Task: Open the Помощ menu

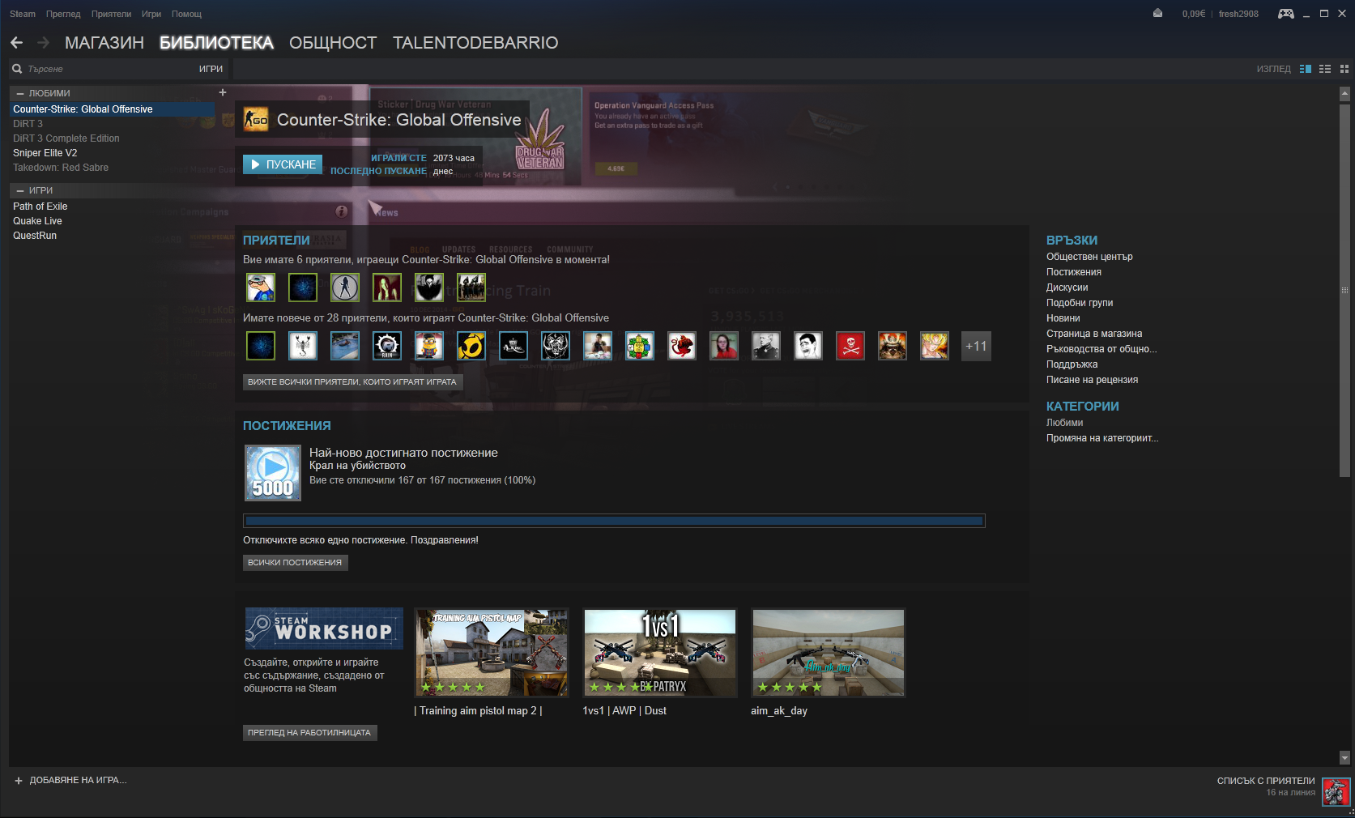Action: tap(186, 14)
